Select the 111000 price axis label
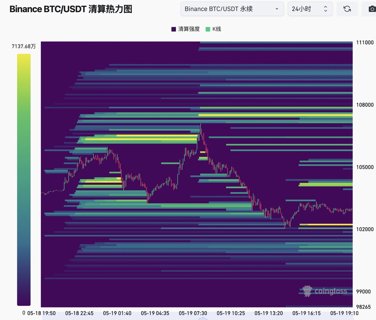Screen dimensions: 376x320 [x=365, y=43]
